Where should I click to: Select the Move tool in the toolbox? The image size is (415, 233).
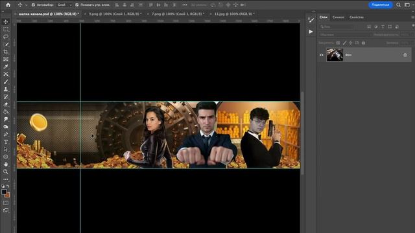click(x=6, y=21)
